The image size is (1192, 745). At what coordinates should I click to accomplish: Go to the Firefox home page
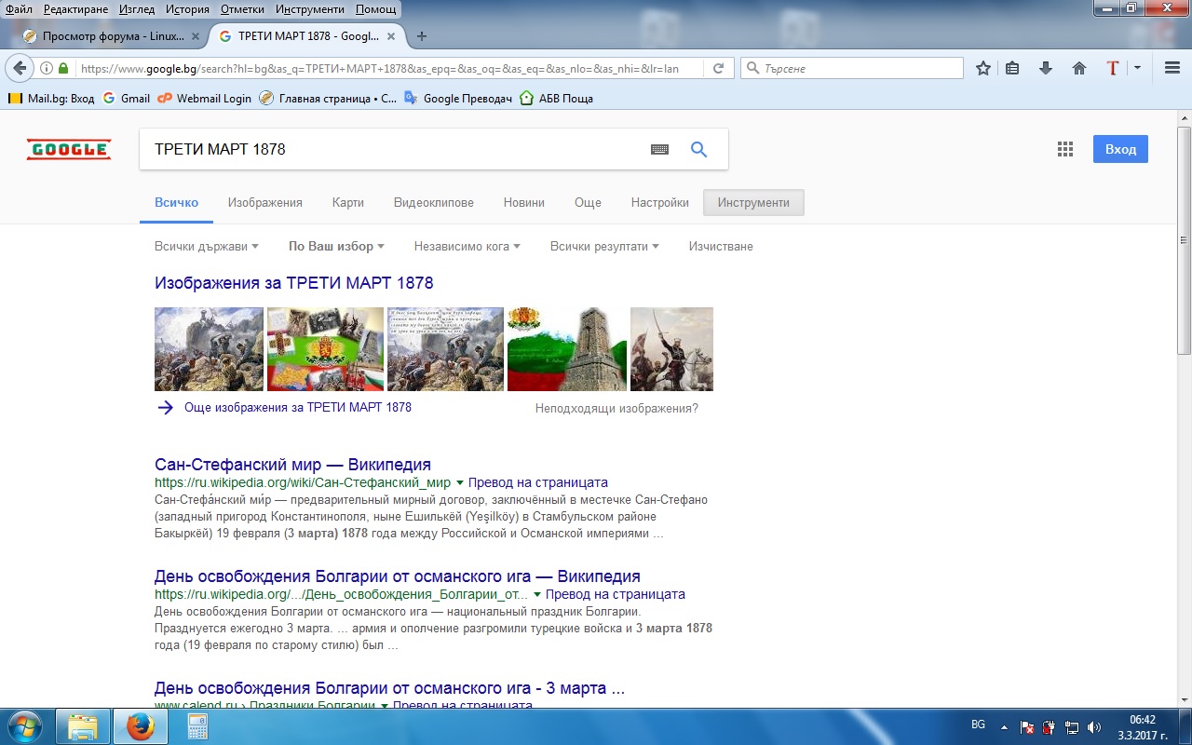[x=1079, y=68]
